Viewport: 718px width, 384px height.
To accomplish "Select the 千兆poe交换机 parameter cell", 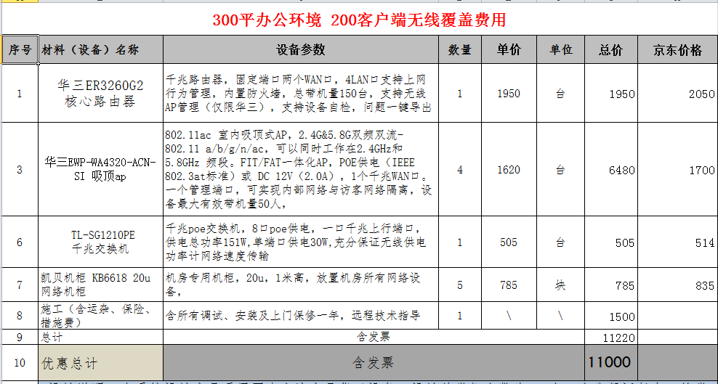I will coord(301,242).
